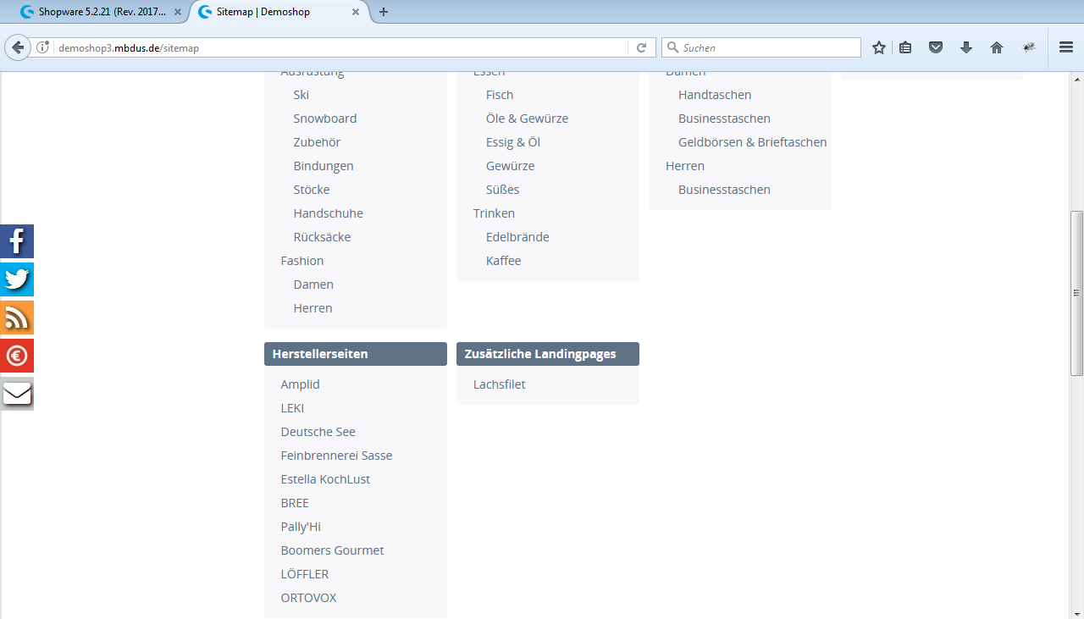This screenshot has width=1084, height=619.
Task: Open the Email contact sidebar icon
Action: pyautogui.click(x=17, y=393)
